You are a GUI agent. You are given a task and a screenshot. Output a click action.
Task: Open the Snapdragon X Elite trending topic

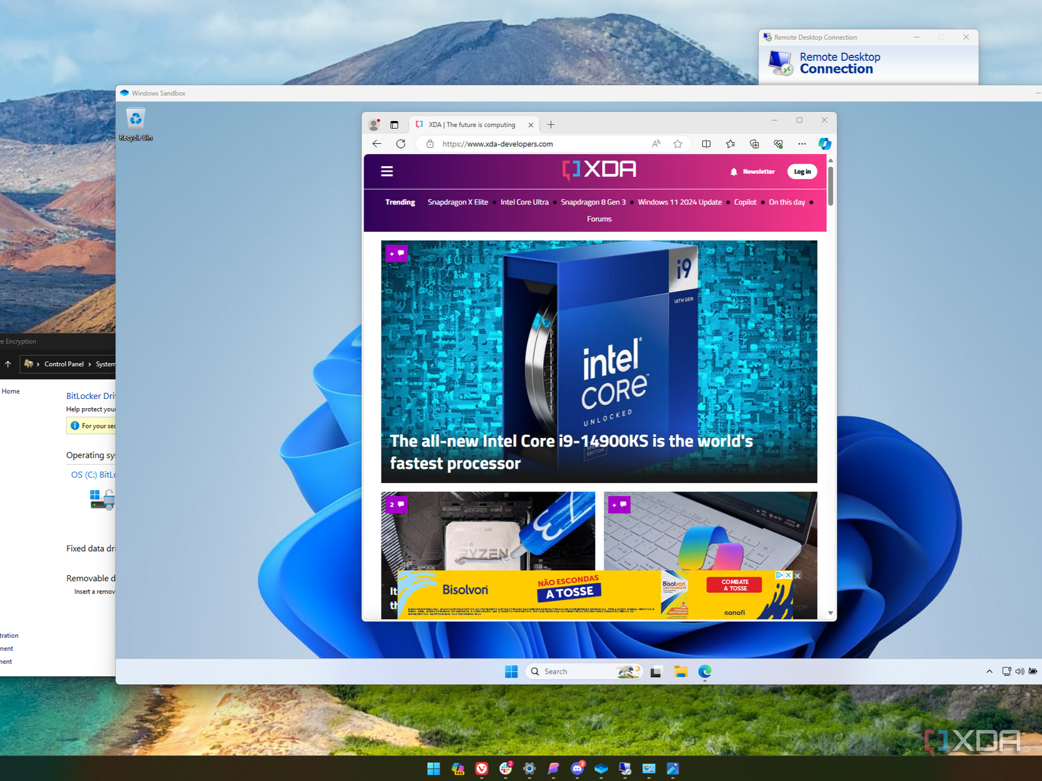pos(458,202)
